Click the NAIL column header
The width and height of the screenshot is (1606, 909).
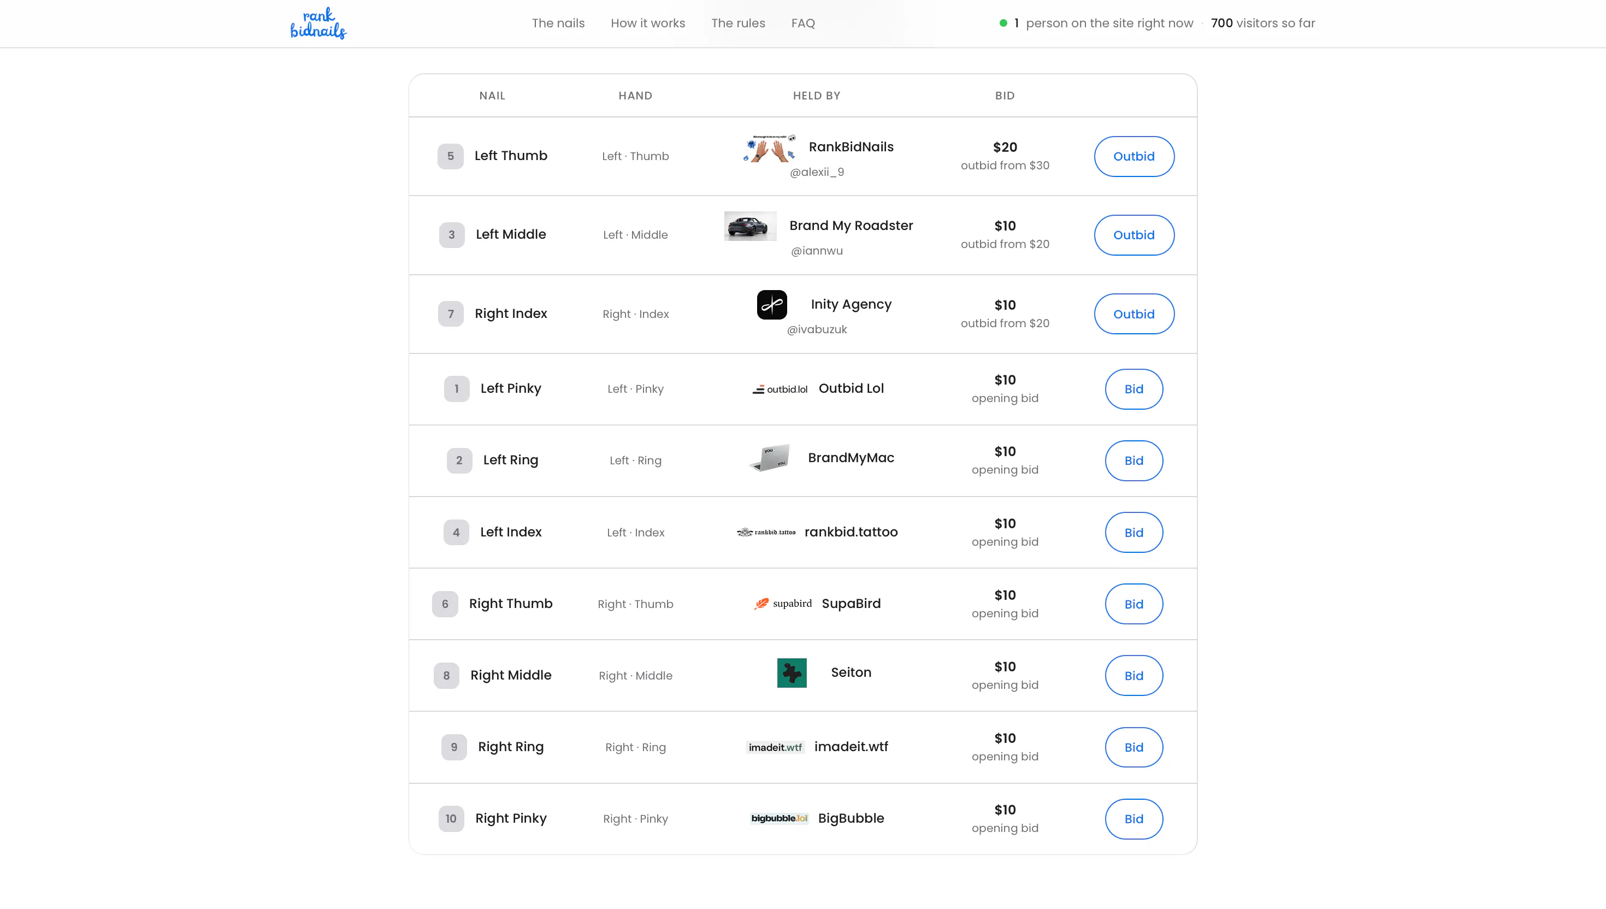492,96
